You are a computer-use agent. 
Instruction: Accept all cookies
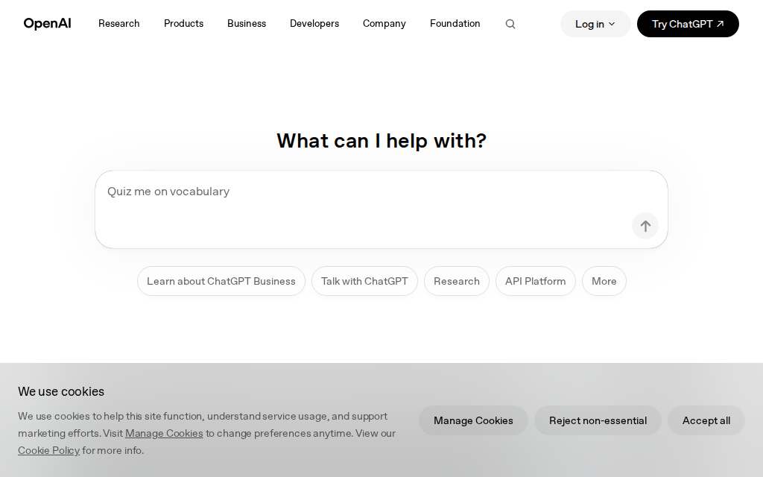[706, 420]
